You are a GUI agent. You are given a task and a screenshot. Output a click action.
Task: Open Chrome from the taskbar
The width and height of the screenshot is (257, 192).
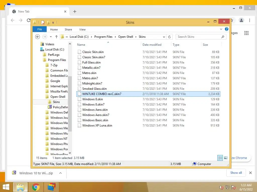point(36,187)
